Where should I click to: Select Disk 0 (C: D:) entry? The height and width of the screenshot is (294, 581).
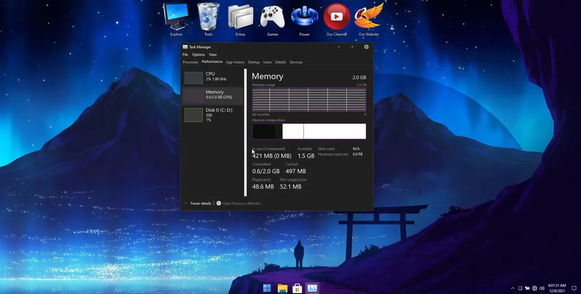point(212,115)
